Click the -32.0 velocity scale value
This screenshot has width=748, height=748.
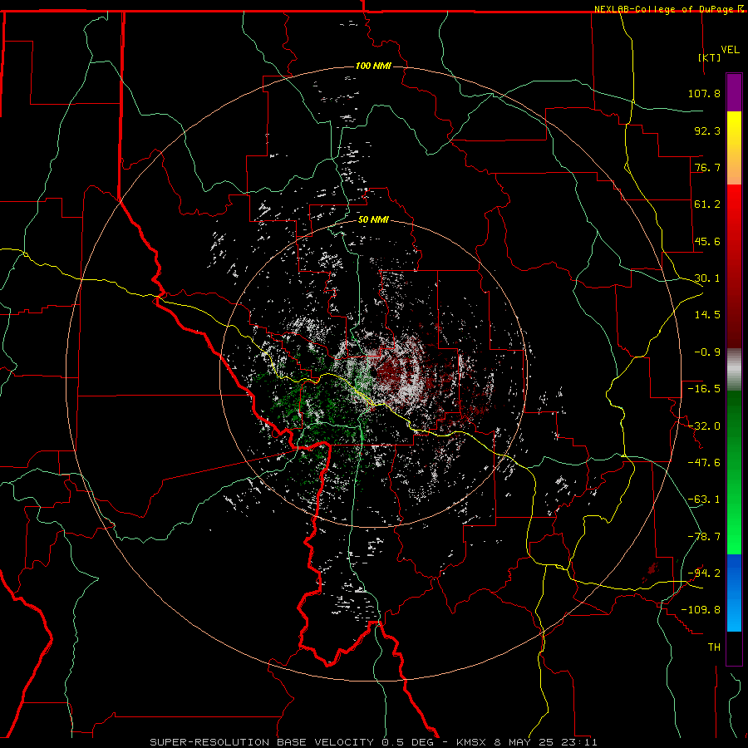[704, 426]
